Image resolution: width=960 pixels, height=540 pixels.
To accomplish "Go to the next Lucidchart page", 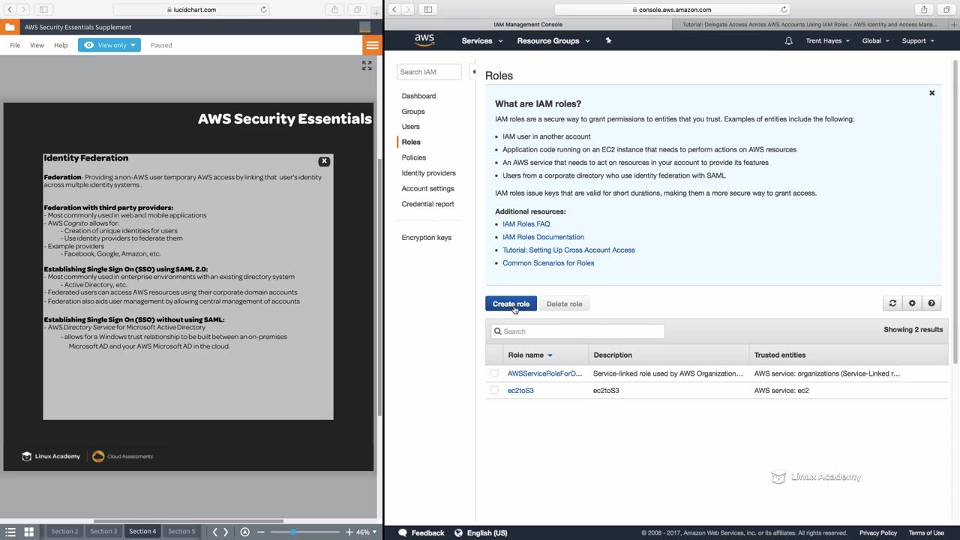I will (x=226, y=532).
